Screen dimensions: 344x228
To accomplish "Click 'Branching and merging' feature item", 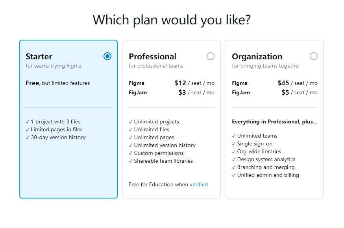I will point(266,167).
